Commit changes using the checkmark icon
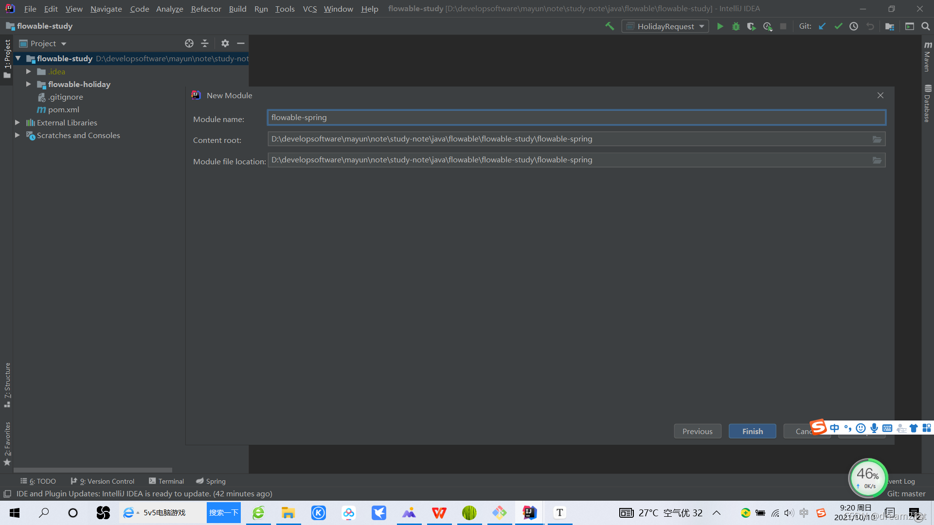Screen dimensions: 934x525 (x=838, y=26)
